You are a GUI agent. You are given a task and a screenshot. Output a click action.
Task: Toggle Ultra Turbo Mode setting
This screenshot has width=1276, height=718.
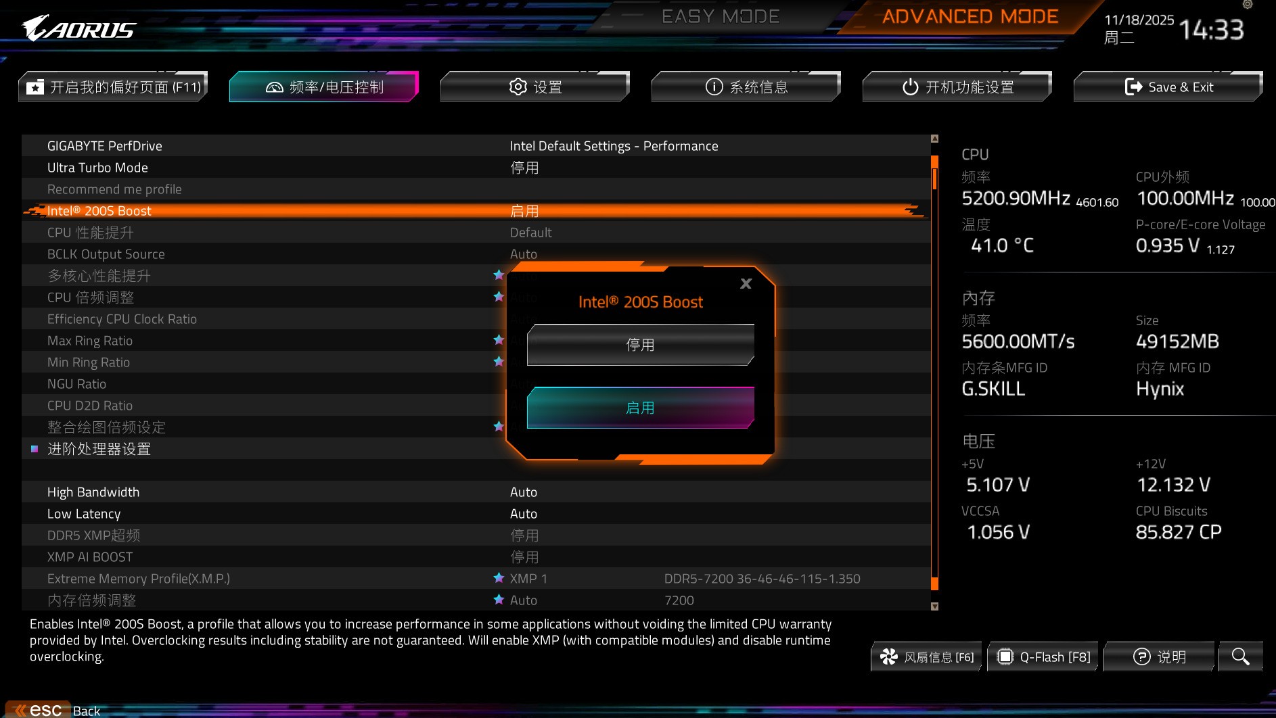(x=271, y=167)
